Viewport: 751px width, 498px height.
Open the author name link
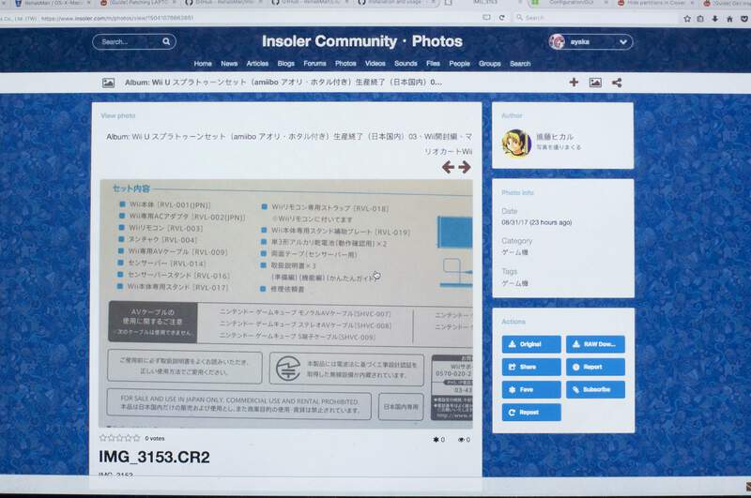(x=555, y=137)
